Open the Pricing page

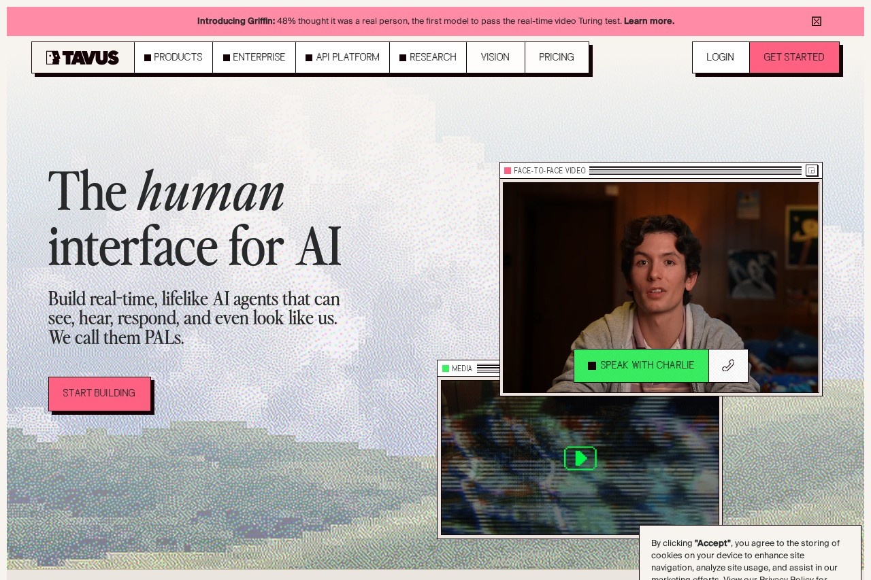coord(557,57)
